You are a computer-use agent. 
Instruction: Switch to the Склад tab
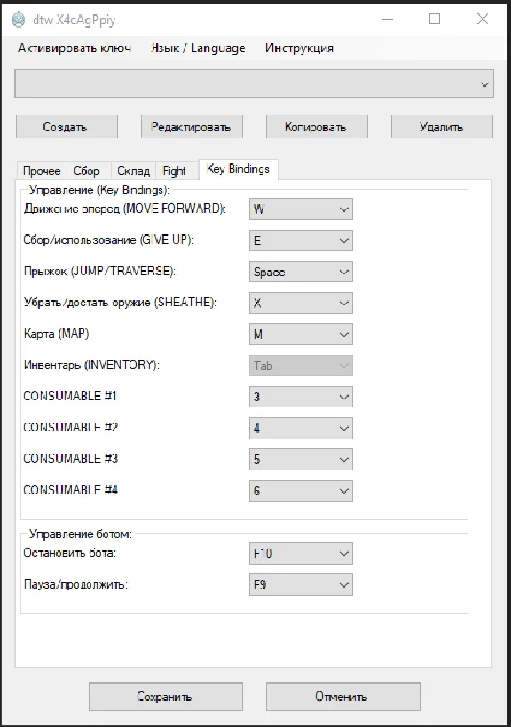(133, 170)
